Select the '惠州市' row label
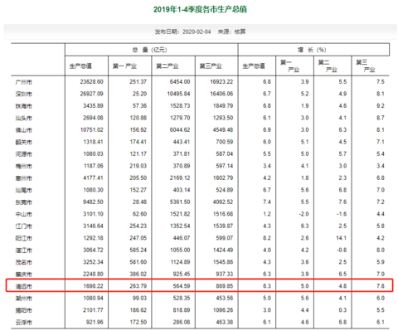 (24, 178)
